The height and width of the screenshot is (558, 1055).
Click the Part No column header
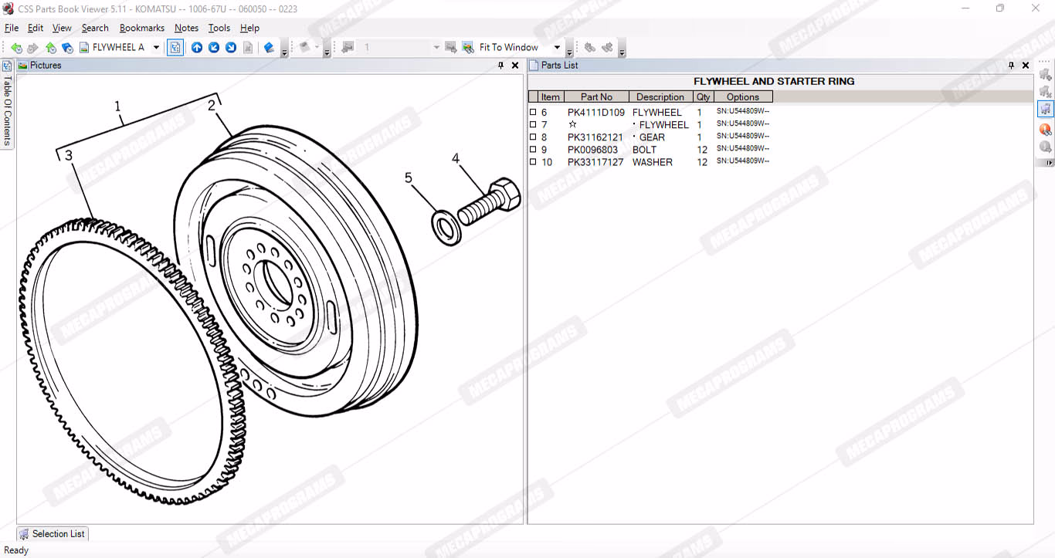tap(596, 97)
